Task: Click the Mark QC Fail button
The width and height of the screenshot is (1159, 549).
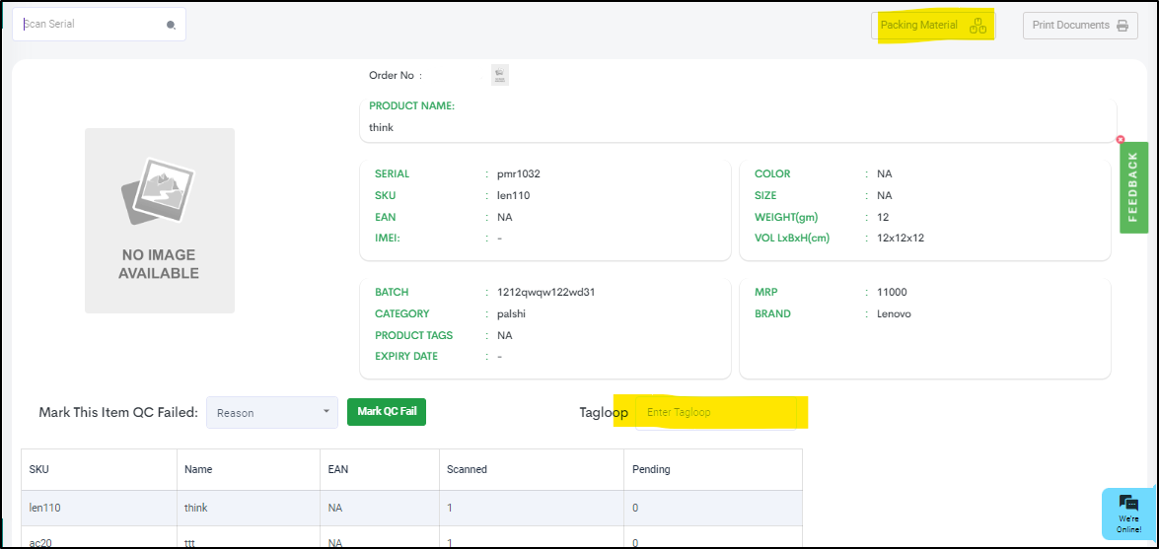Action: coord(387,412)
